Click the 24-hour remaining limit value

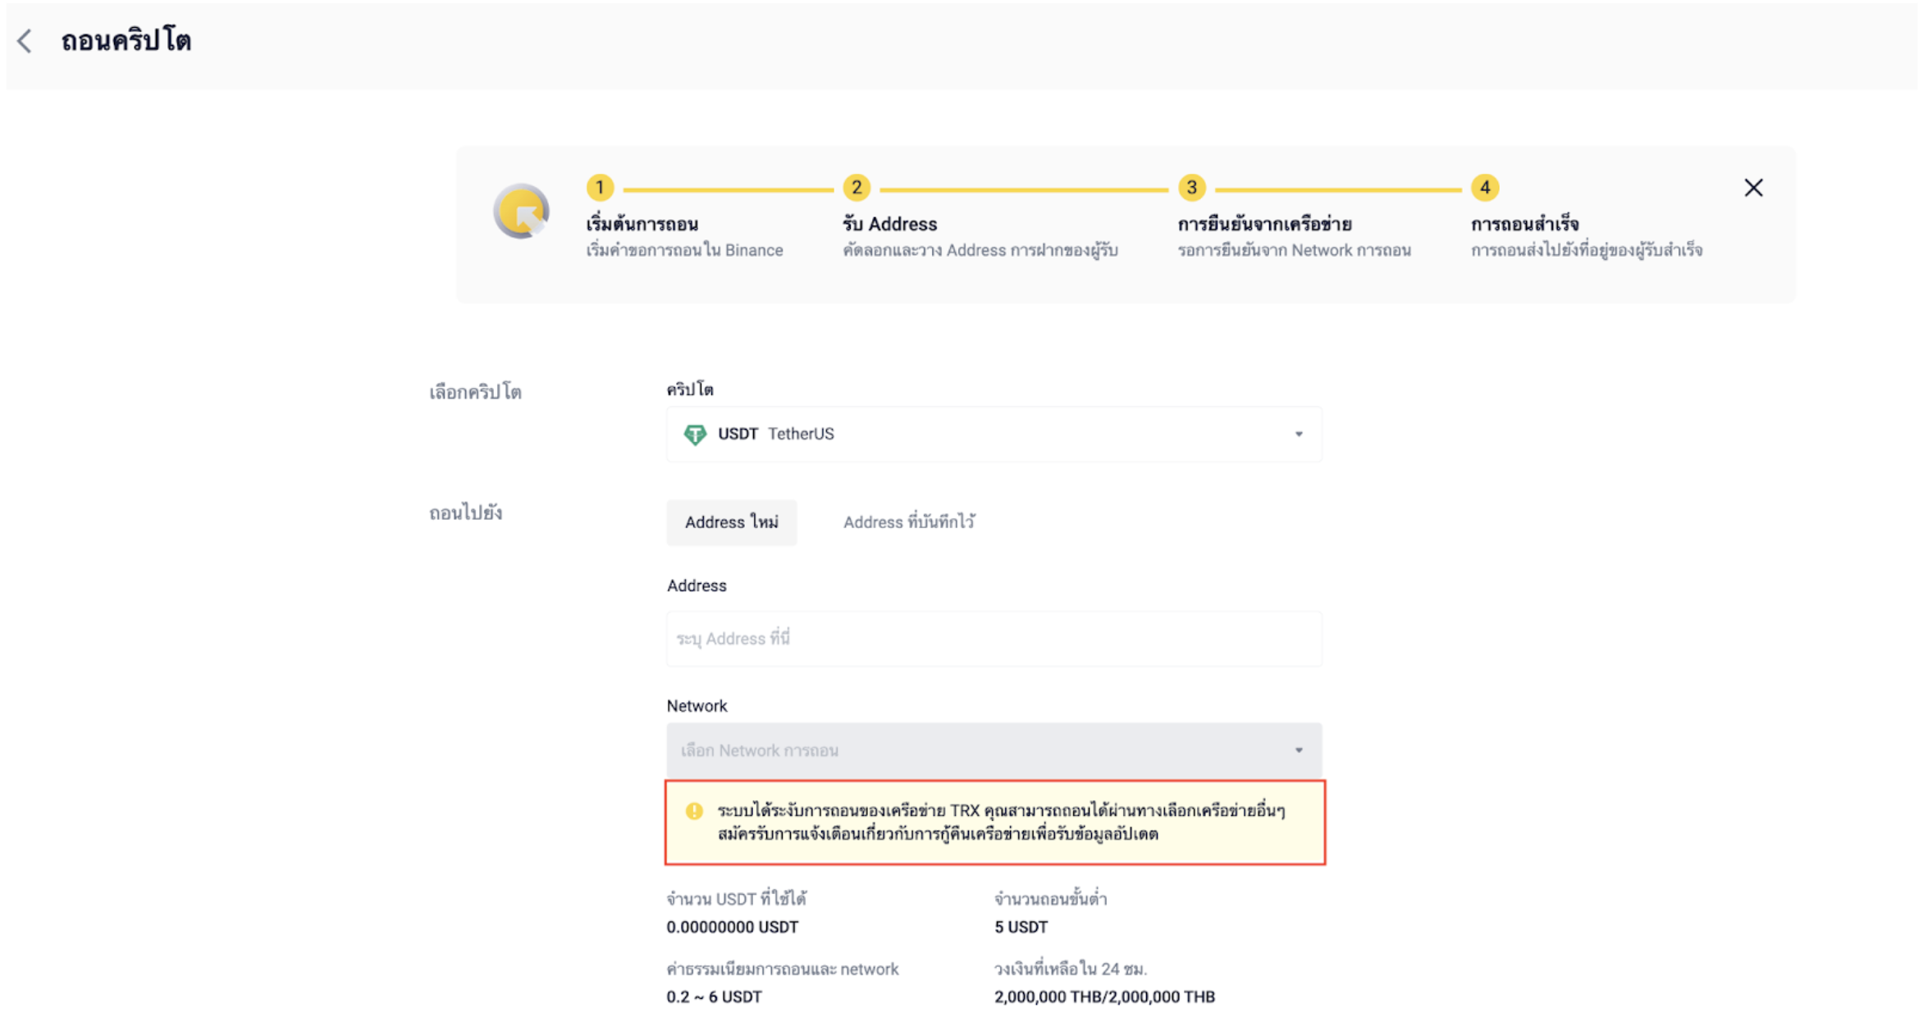pyautogui.click(x=1103, y=997)
